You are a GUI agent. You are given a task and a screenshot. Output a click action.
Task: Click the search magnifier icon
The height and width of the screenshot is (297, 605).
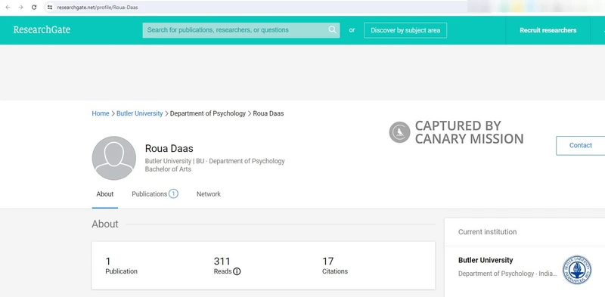point(332,29)
